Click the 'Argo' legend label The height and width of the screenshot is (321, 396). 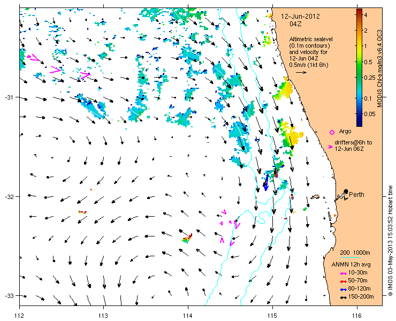click(x=345, y=131)
